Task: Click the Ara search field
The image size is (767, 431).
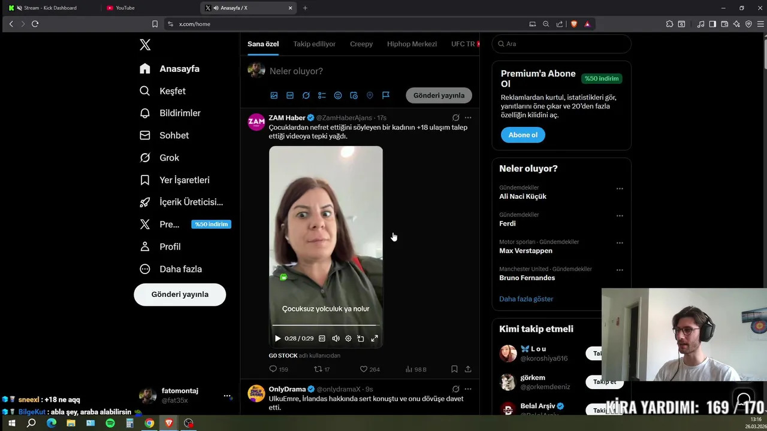Action: [561, 44]
